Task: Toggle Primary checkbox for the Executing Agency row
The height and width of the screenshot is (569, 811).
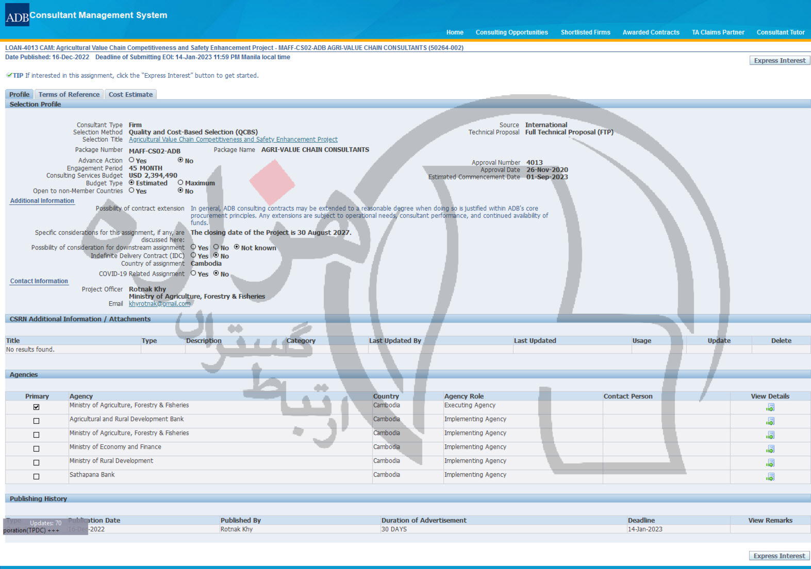Action: tap(36, 407)
